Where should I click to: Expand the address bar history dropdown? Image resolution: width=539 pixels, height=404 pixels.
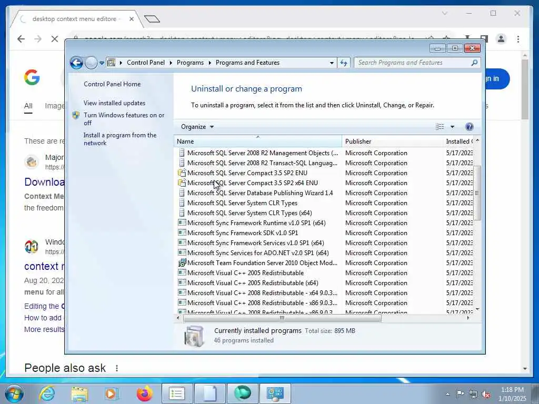(332, 63)
